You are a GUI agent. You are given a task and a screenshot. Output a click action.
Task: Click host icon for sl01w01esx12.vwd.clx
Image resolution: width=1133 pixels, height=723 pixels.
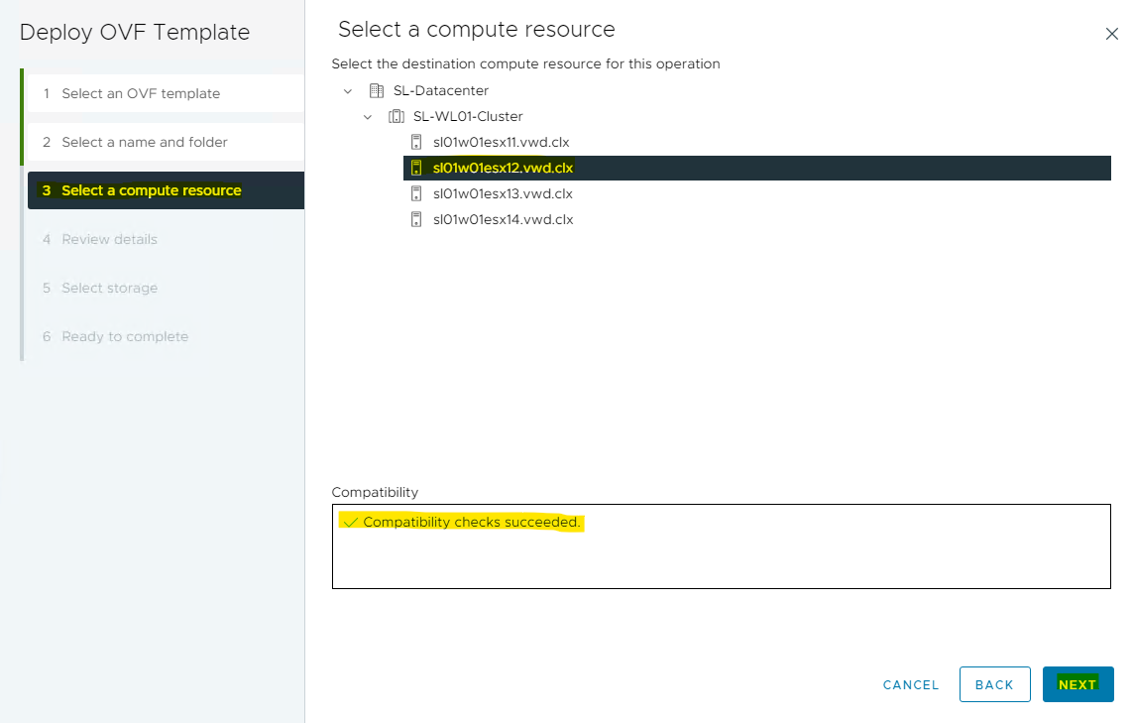[416, 168]
